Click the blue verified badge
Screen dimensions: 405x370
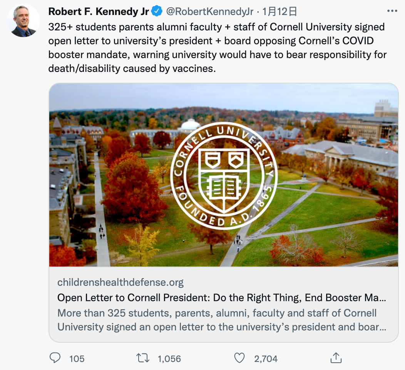tap(156, 12)
